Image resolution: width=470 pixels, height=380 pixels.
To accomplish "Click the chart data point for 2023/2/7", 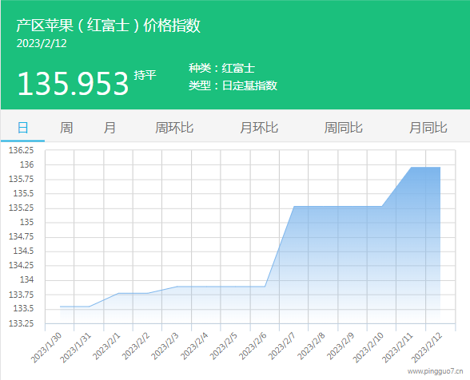I will (x=294, y=206).
